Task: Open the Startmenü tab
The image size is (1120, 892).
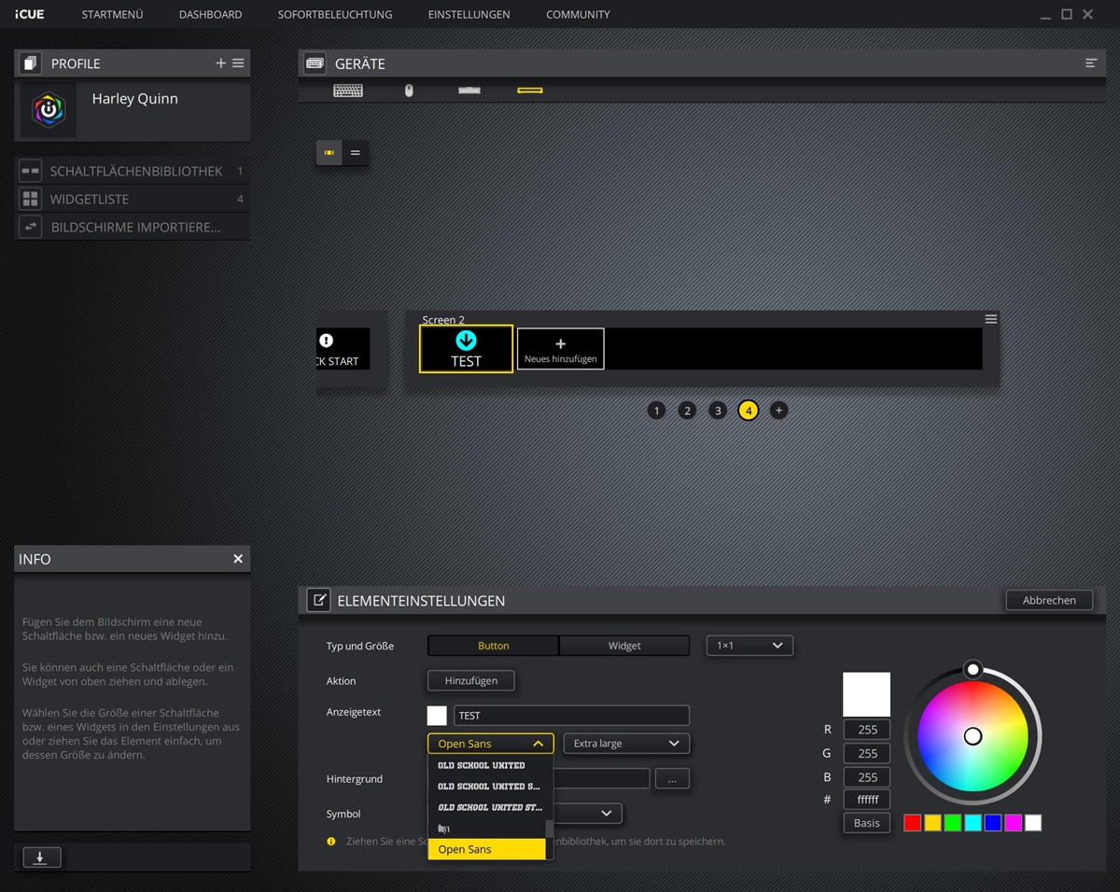Action: tap(112, 14)
